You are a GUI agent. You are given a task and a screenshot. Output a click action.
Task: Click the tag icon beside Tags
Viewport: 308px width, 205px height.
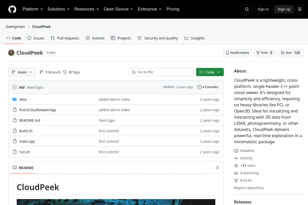[x=65, y=72]
